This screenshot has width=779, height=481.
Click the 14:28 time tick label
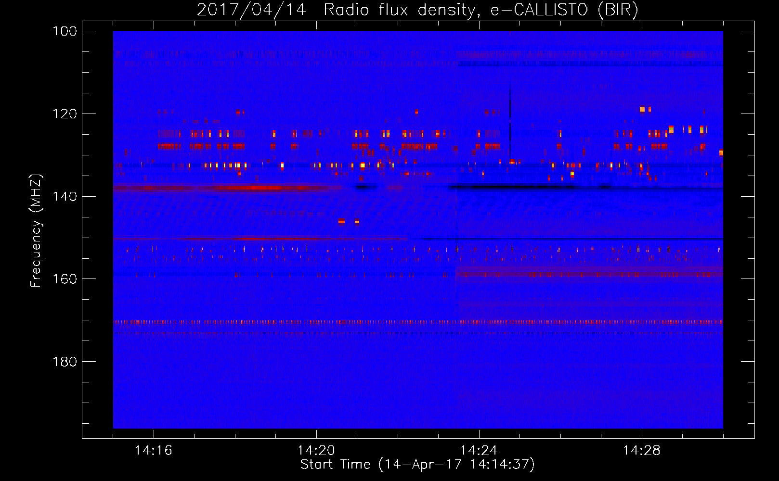click(x=642, y=450)
